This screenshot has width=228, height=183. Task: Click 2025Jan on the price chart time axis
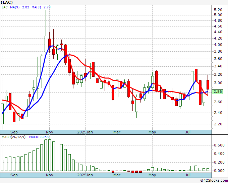click(85, 132)
